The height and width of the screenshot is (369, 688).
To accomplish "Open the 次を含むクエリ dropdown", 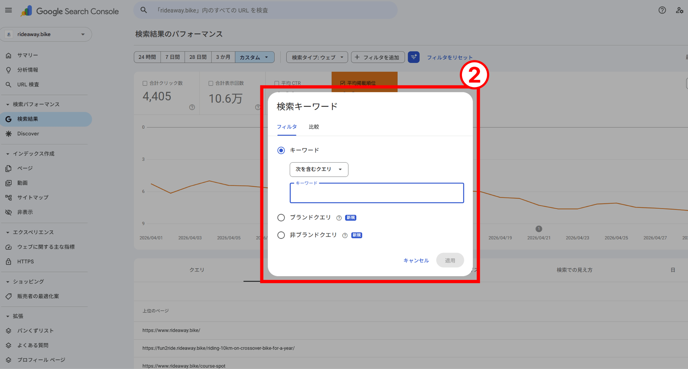I will [x=319, y=169].
